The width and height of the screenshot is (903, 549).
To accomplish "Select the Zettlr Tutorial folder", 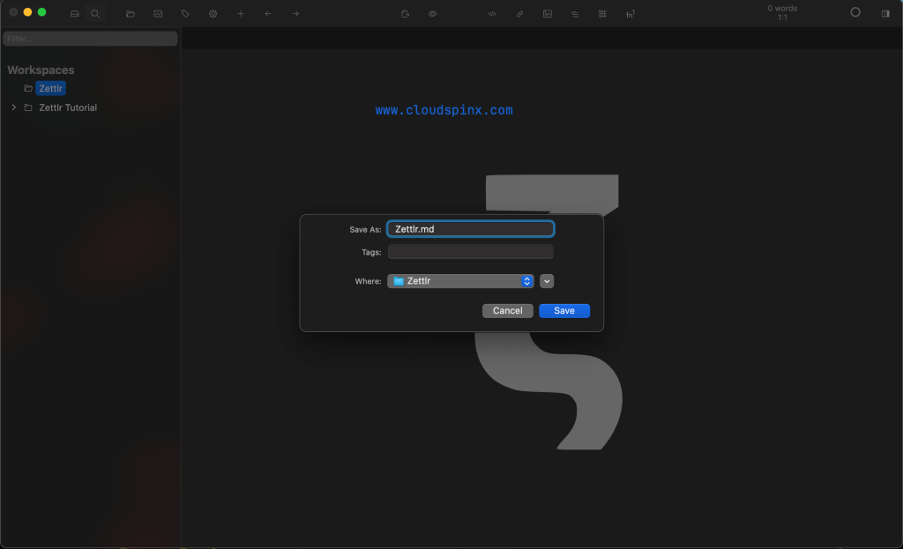I will (x=67, y=108).
